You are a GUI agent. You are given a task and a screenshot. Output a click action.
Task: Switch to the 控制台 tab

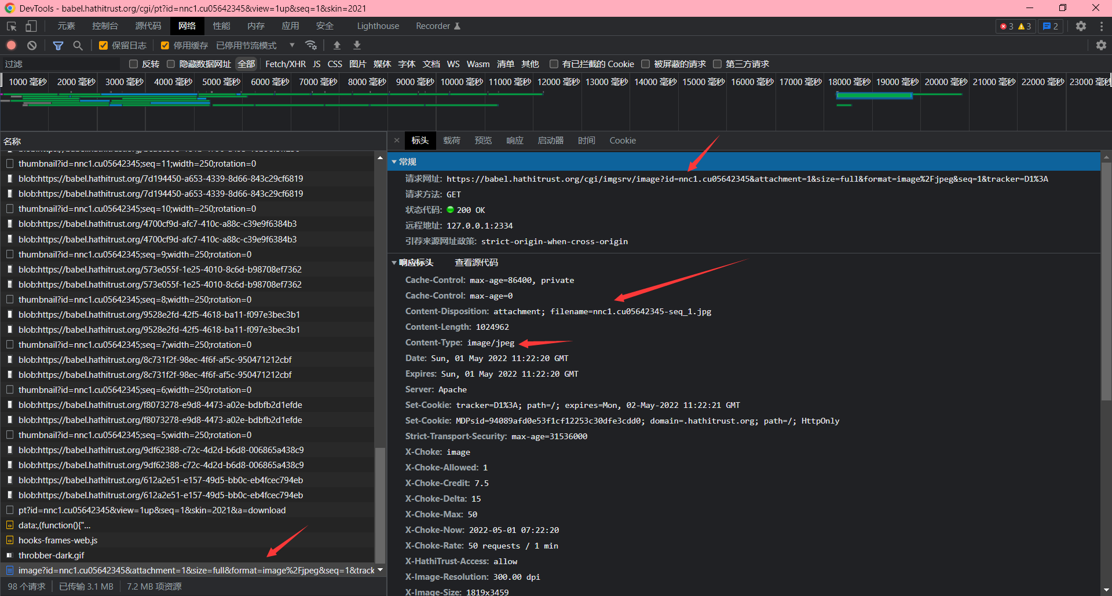(x=105, y=26)
